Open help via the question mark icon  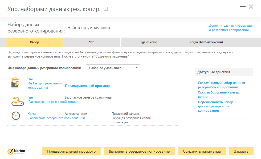(x=105, y=9)
